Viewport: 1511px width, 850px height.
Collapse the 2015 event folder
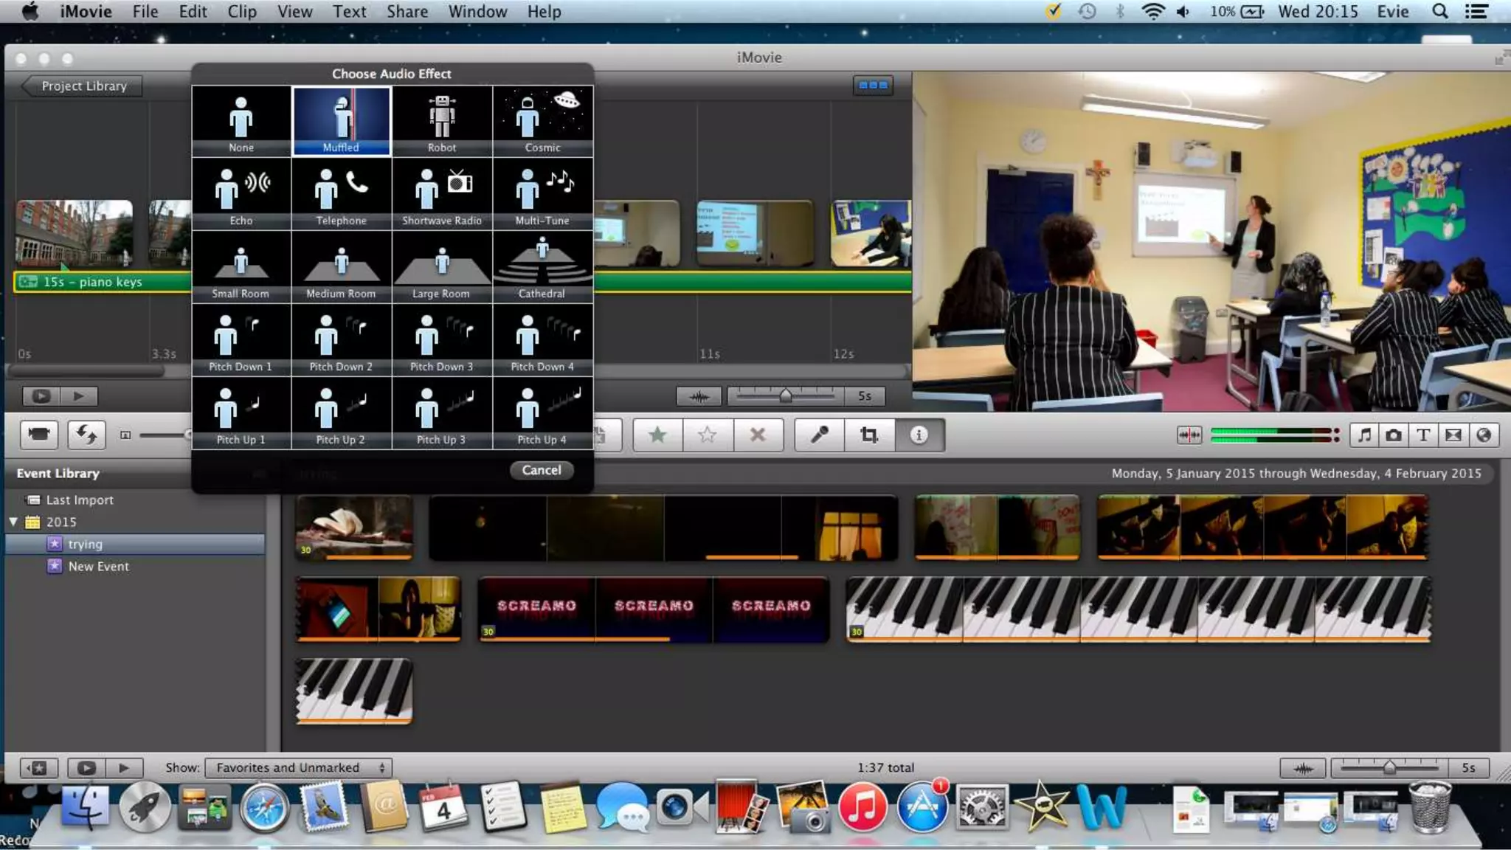click(x=13, y=522)
